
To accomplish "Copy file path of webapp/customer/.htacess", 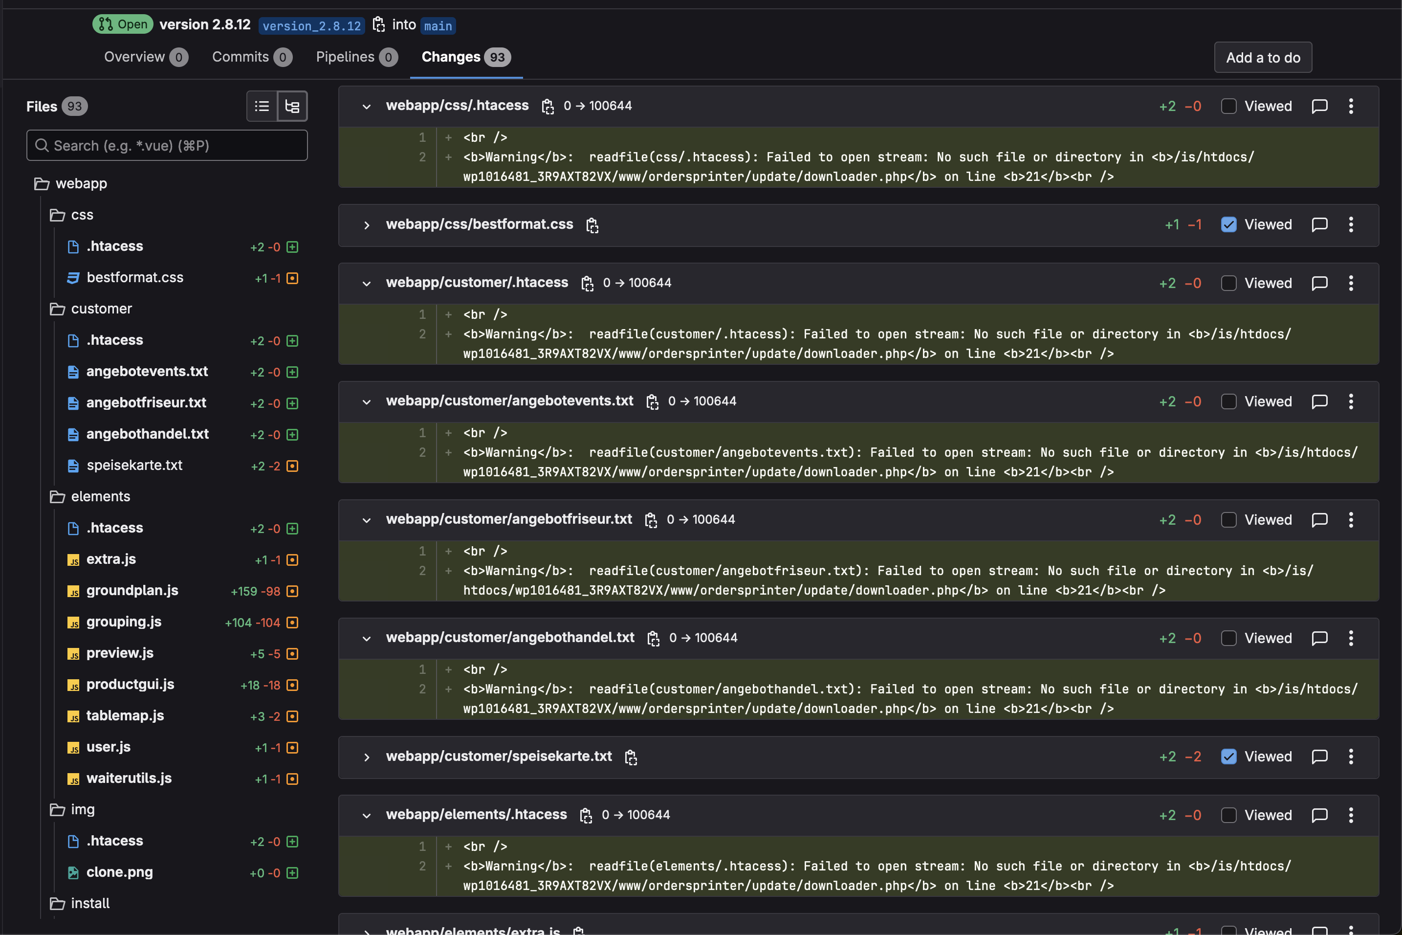I will (x=587, y=283).
